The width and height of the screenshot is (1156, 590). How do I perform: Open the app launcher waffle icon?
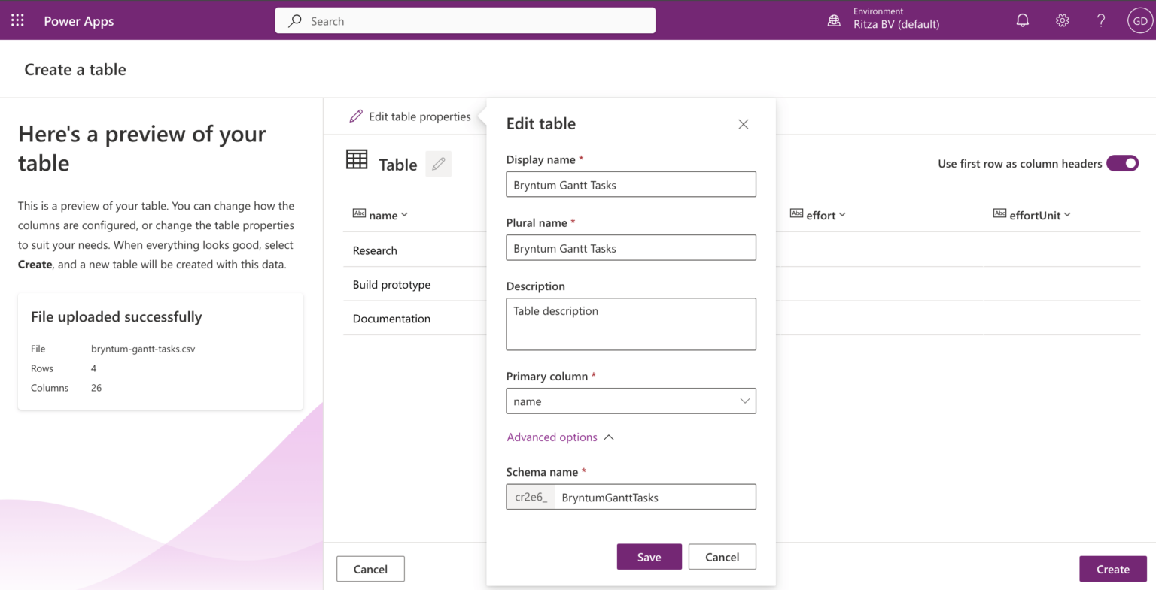coord(17,20)
